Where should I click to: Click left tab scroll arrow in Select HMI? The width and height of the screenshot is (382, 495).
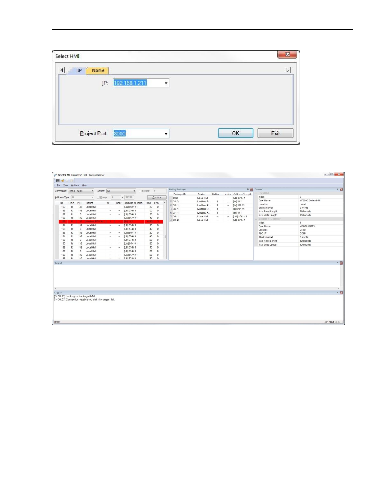(x=62, y=70)
